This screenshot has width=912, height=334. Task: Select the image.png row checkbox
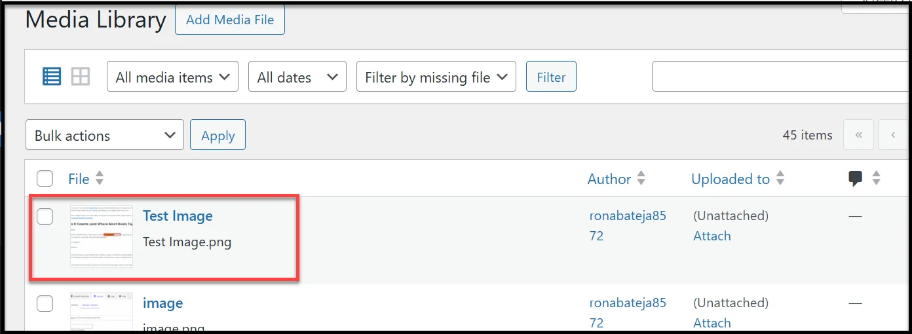[x=45, y=303]
